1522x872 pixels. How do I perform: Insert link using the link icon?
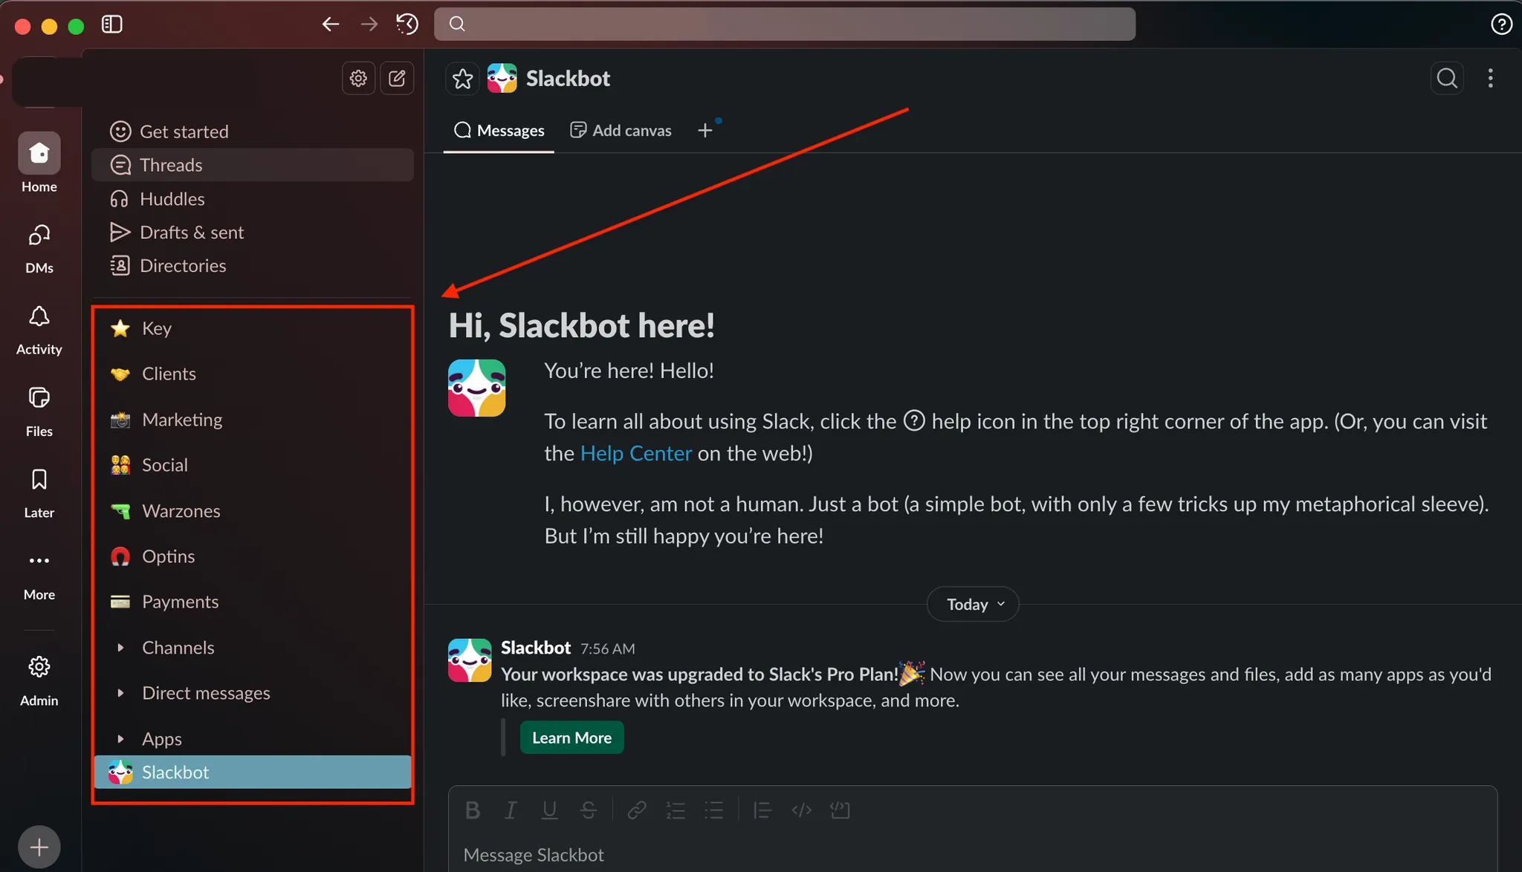(636, 810)
